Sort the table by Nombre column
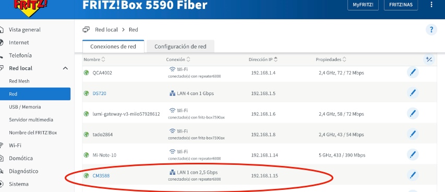445x192 pixels. click(94, 59)
